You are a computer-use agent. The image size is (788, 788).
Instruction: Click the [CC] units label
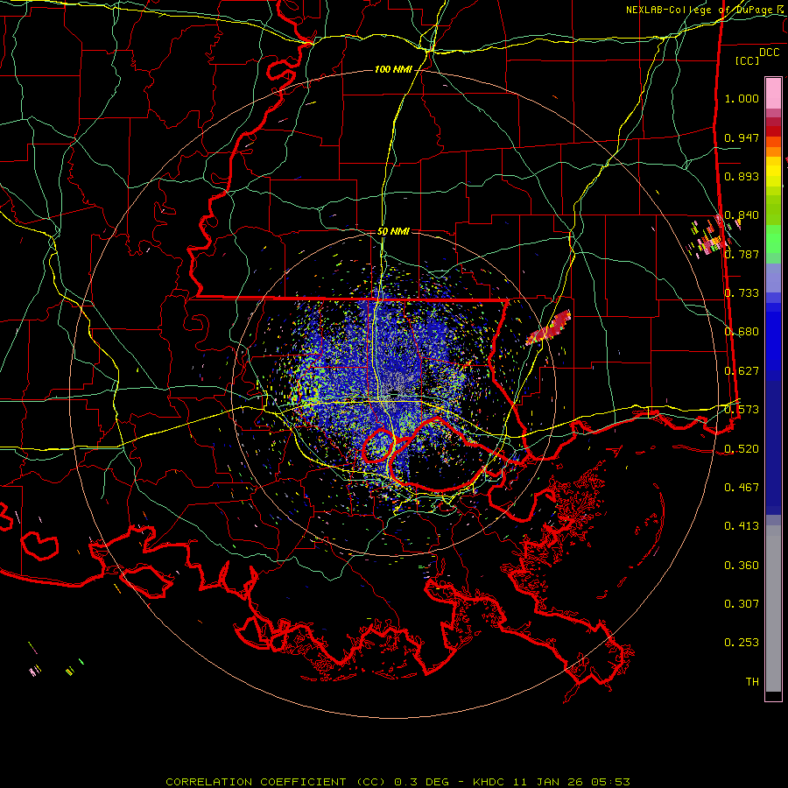748,60
